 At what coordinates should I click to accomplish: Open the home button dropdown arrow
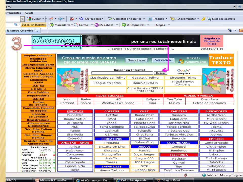pyautogui.click(x=235, y=30)
